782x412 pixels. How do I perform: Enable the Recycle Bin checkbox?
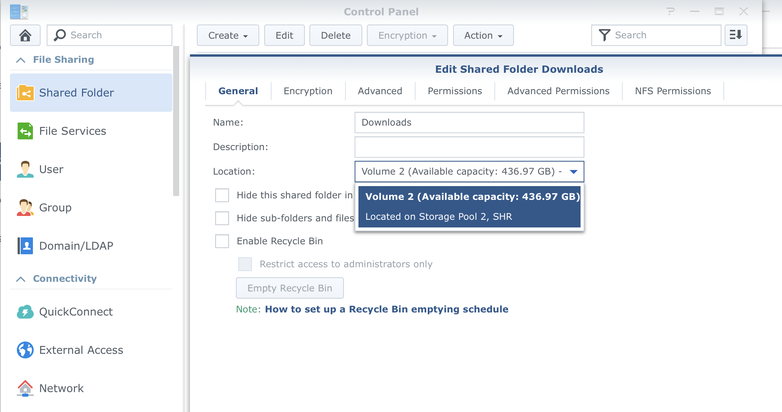point(222,241)
